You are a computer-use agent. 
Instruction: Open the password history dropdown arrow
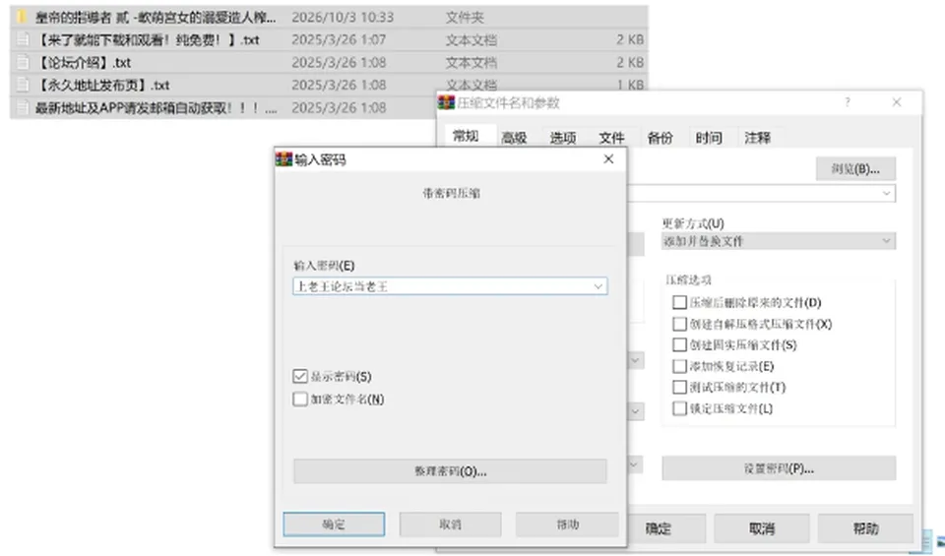pos(598,286)
